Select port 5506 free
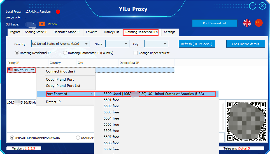The image size is (270, 154). [x=156, y=130]
